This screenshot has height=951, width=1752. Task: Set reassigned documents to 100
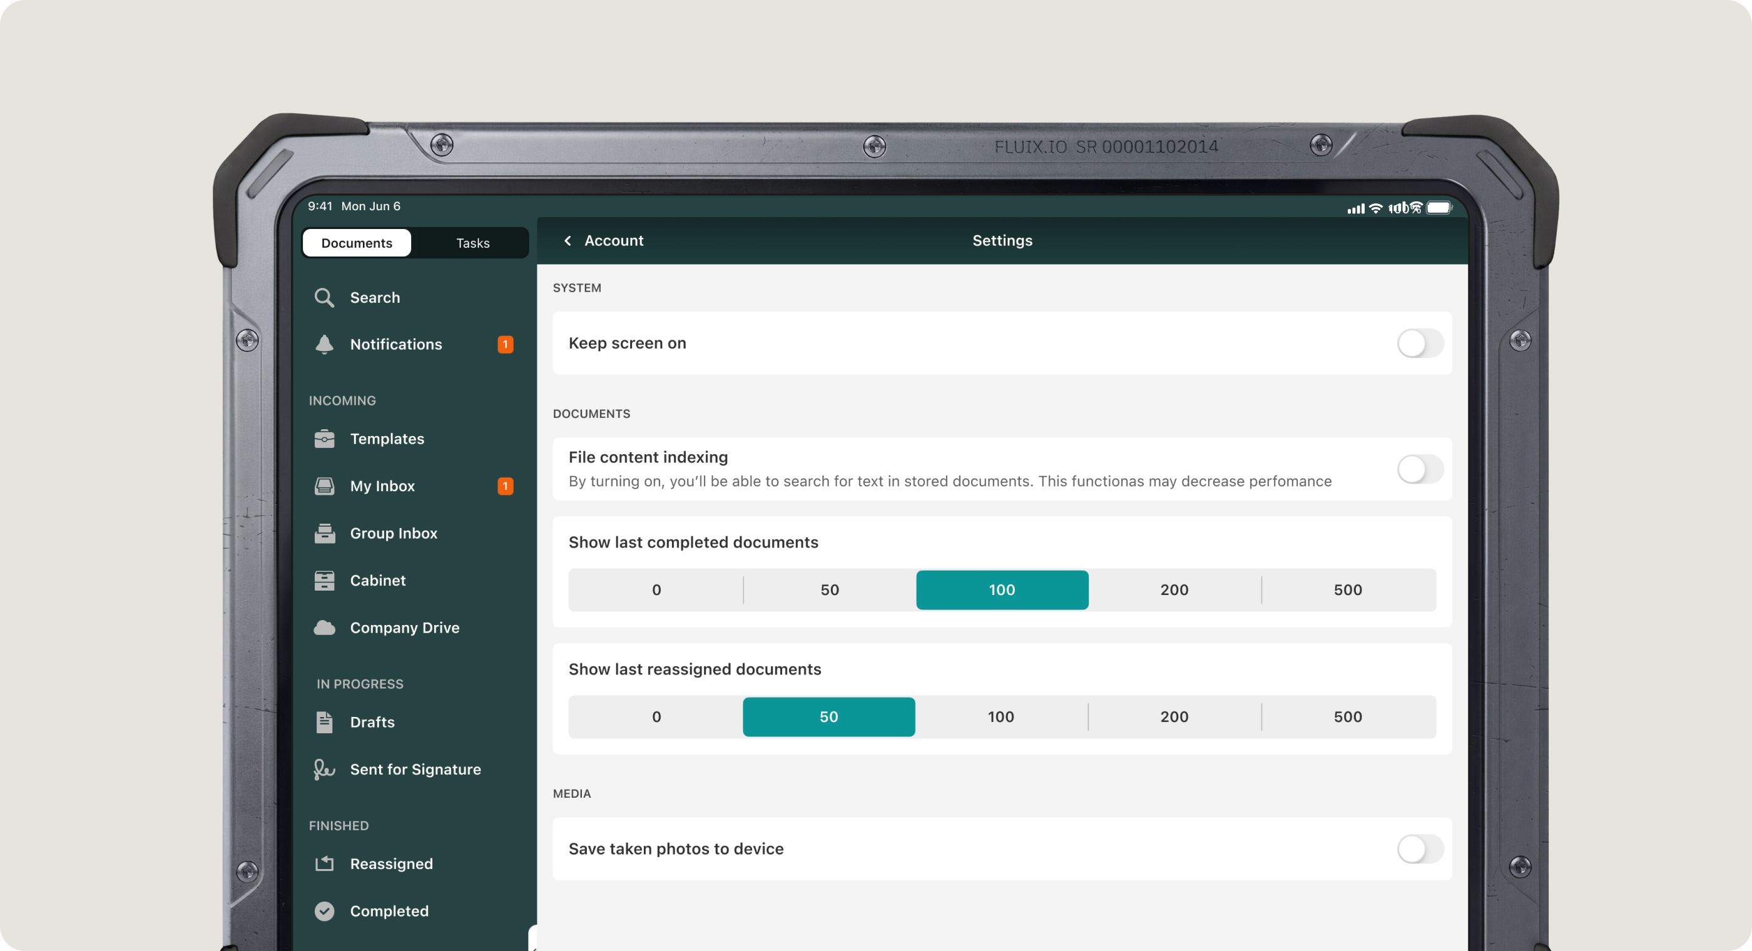pos(1001,717)
